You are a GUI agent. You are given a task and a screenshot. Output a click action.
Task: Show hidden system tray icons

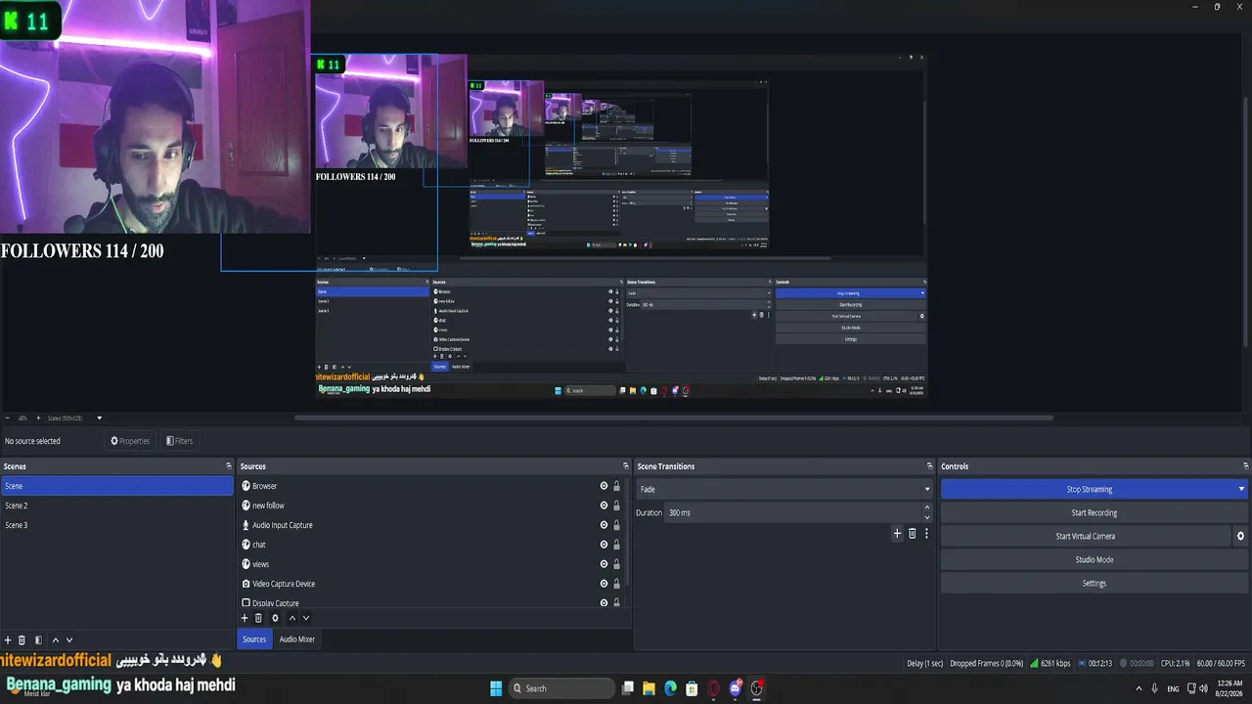point(1137,688)
